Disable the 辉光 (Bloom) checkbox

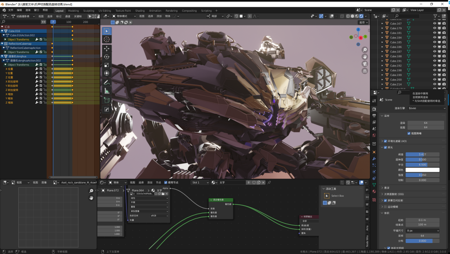pos(385,147)
